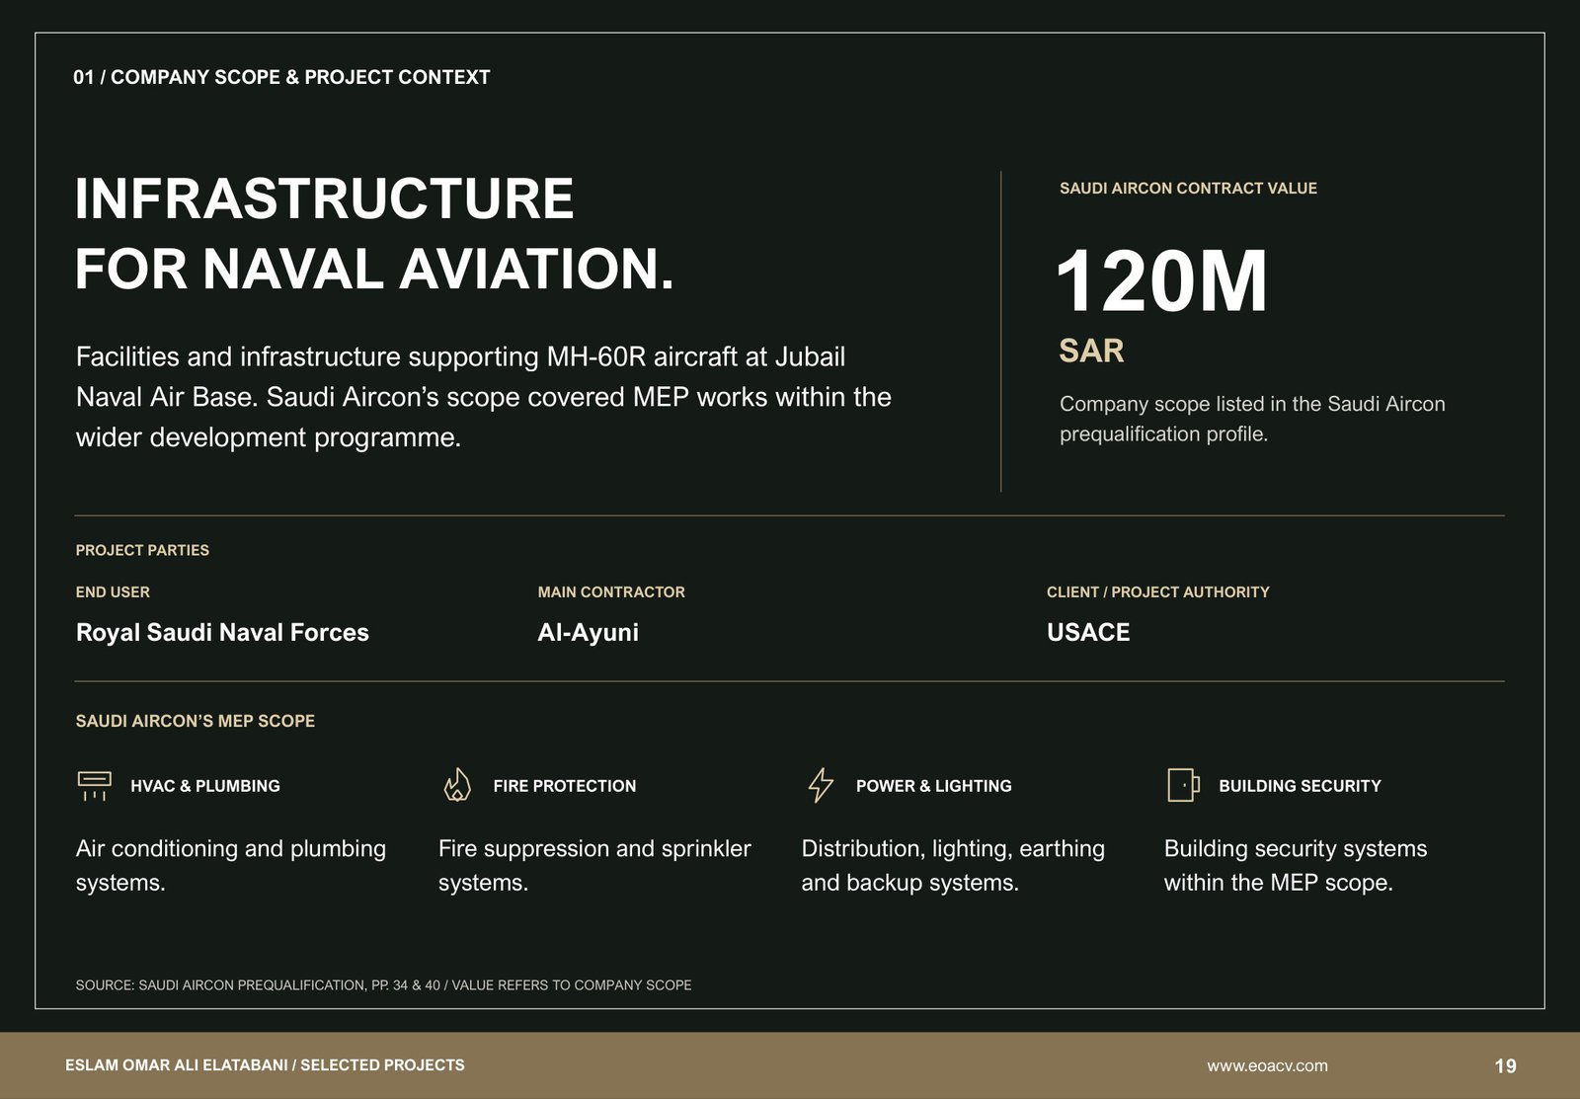The width and height of the screenshot is (1580, 1099).
Task: Click the building security door icon
Action: 1183,785
